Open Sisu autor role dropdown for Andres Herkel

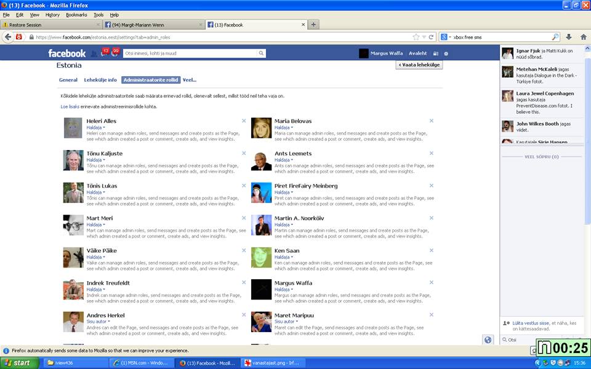pos(98,322)
